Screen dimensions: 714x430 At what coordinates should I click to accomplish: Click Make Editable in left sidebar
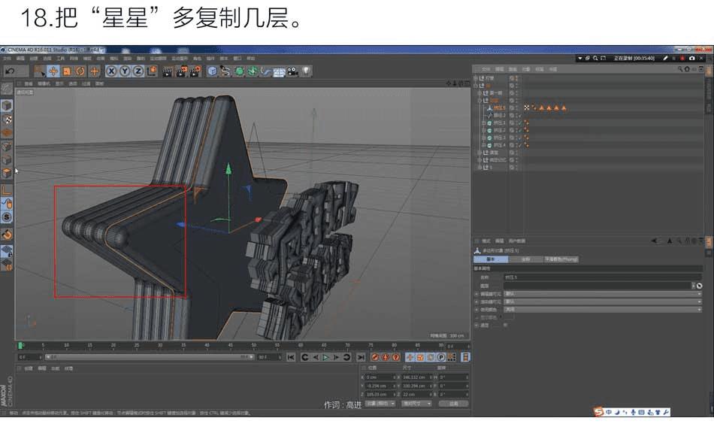click(x=6, y=89)
